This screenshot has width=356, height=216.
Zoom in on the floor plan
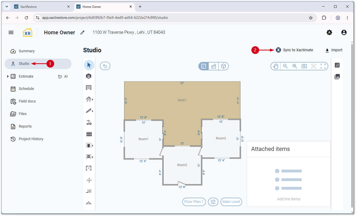point(295,66)
